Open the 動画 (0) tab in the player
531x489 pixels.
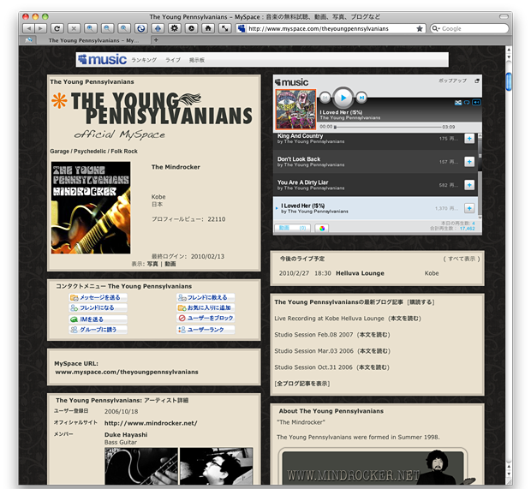[x=292, y=229]
